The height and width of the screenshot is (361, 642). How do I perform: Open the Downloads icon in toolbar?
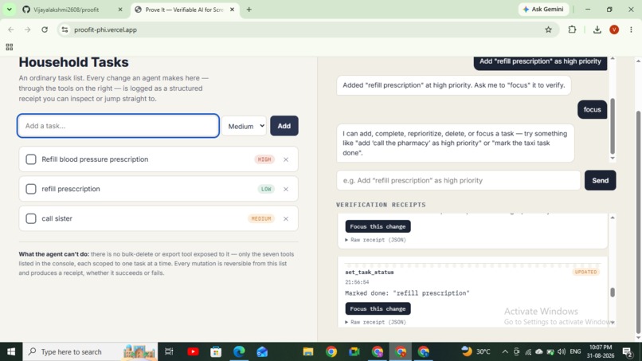coord(597,29)
